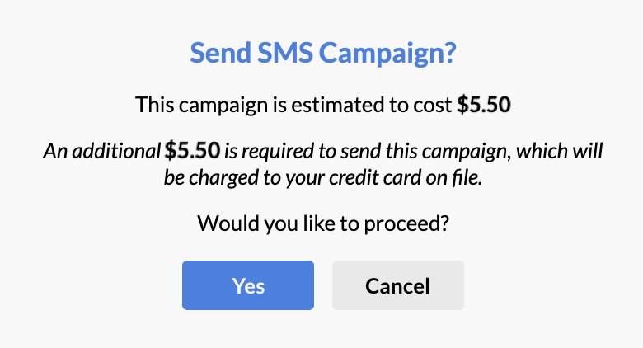The height and width of the screenshot is (348, 643).
Task: Click 'be charged to your' italic text
Action: (x=244, y=177)
